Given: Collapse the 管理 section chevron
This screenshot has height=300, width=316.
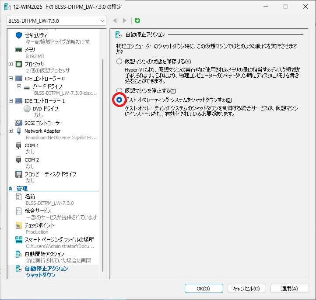Looking at the screenshot, I should 11,189.
